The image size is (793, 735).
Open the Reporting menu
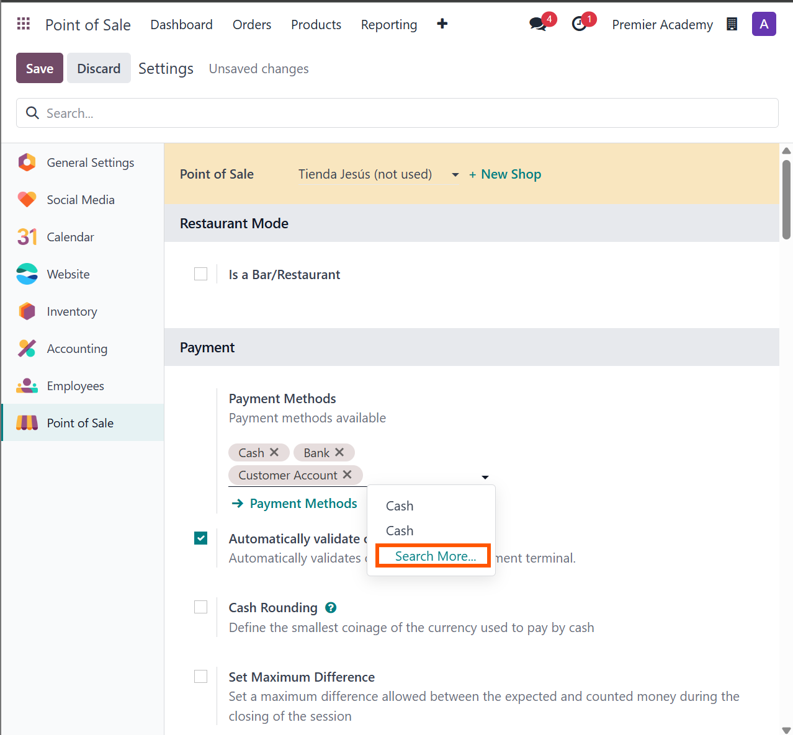pyautogui.click(x=388, y=25)
